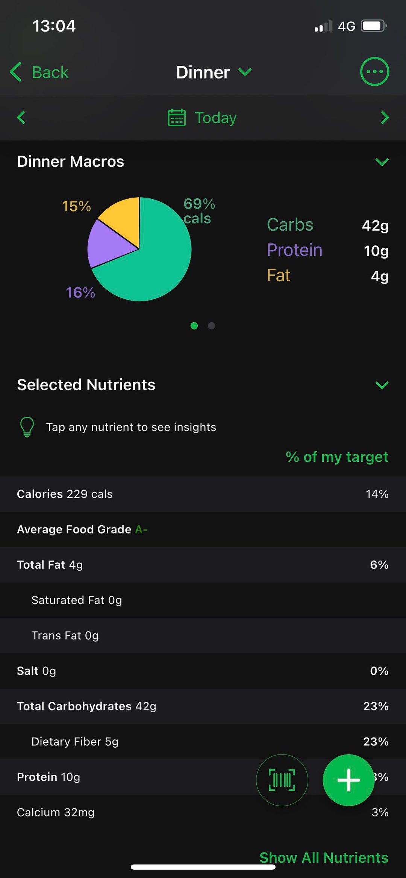The height and width of the screenshot is (878, 406).
Task: Tap the calendar icon beside Today
Action: coord(177,118)
